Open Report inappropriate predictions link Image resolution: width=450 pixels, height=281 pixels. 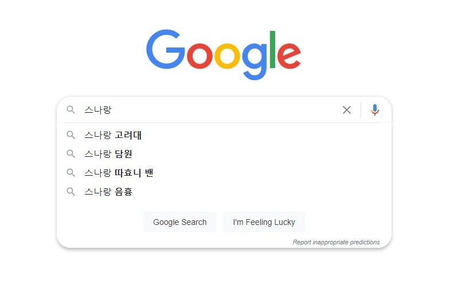pyautogui.click(x=336, y=242)
